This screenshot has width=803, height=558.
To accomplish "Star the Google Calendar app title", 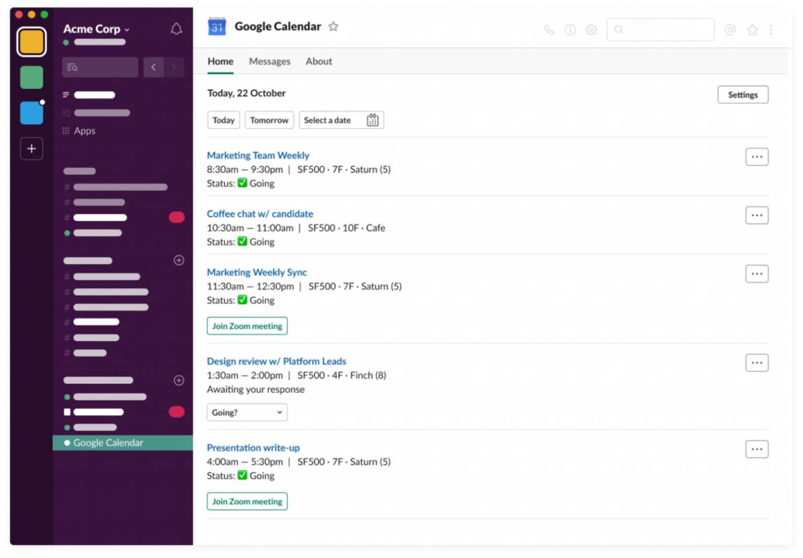I will [333, 27].
